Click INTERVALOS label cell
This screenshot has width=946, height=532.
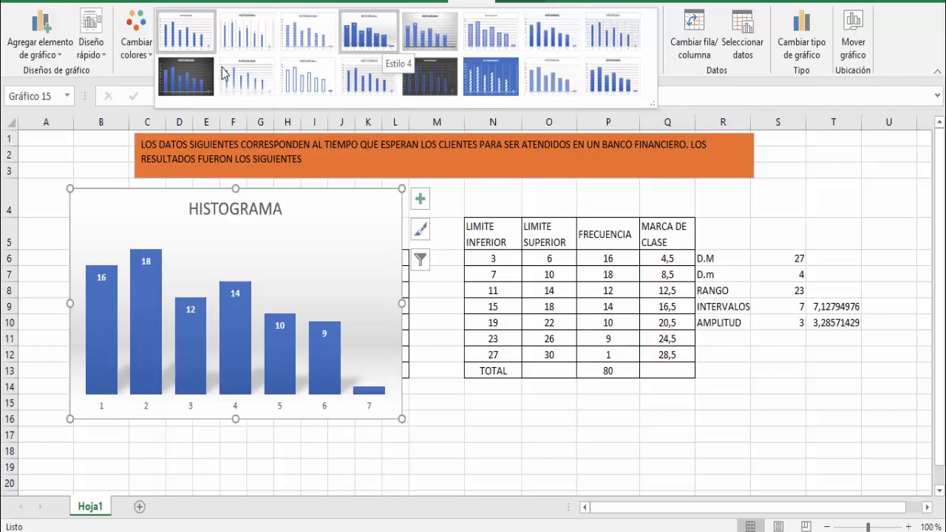coord(723,306)
